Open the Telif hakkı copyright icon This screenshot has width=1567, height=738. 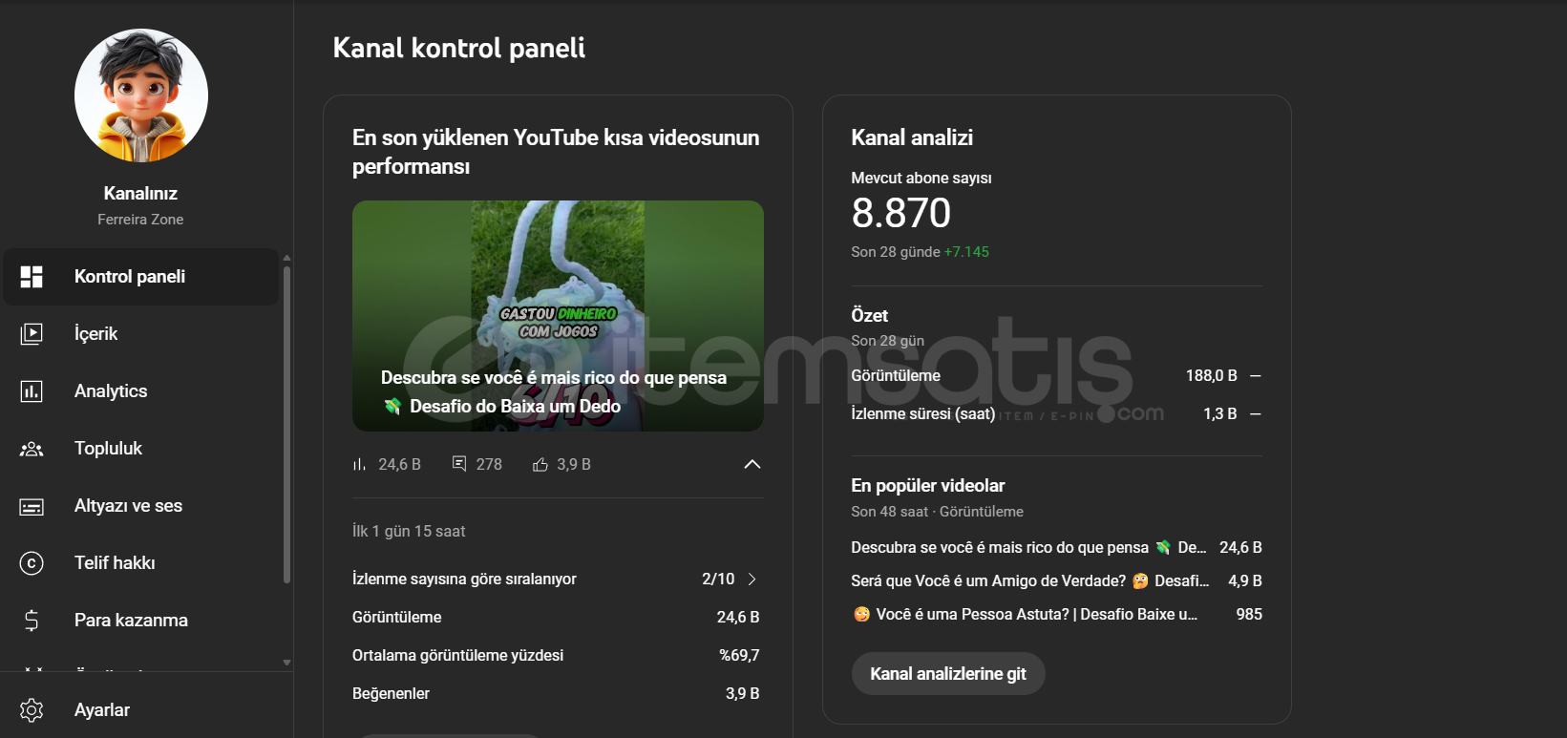[32, 563]
